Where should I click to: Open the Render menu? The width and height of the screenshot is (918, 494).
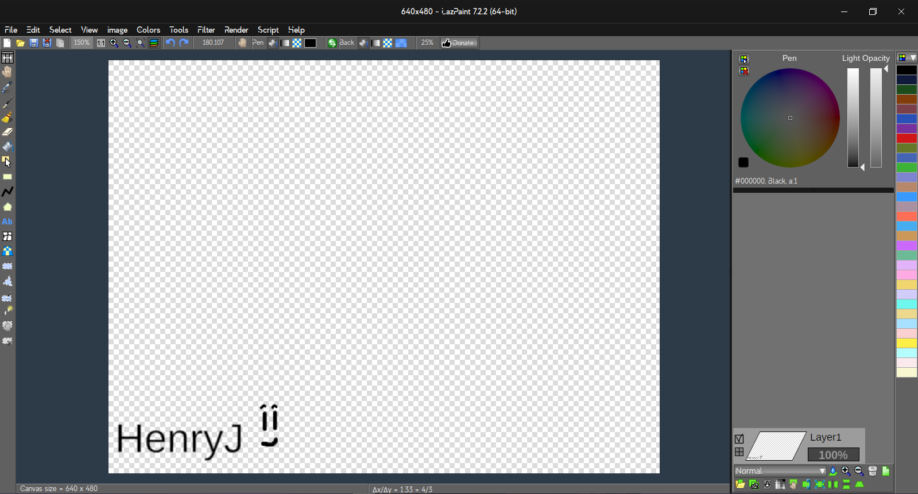[x=236, y=30]
